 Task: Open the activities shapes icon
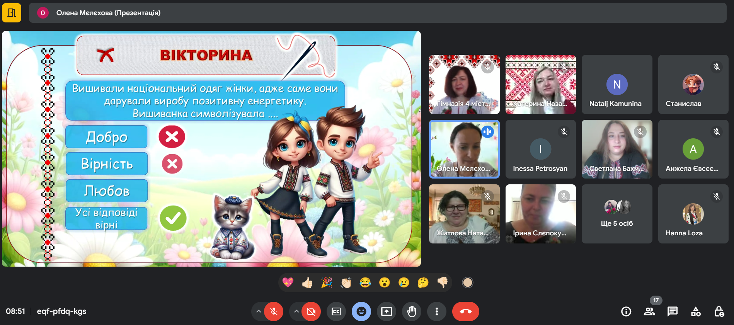pos(696,311)
